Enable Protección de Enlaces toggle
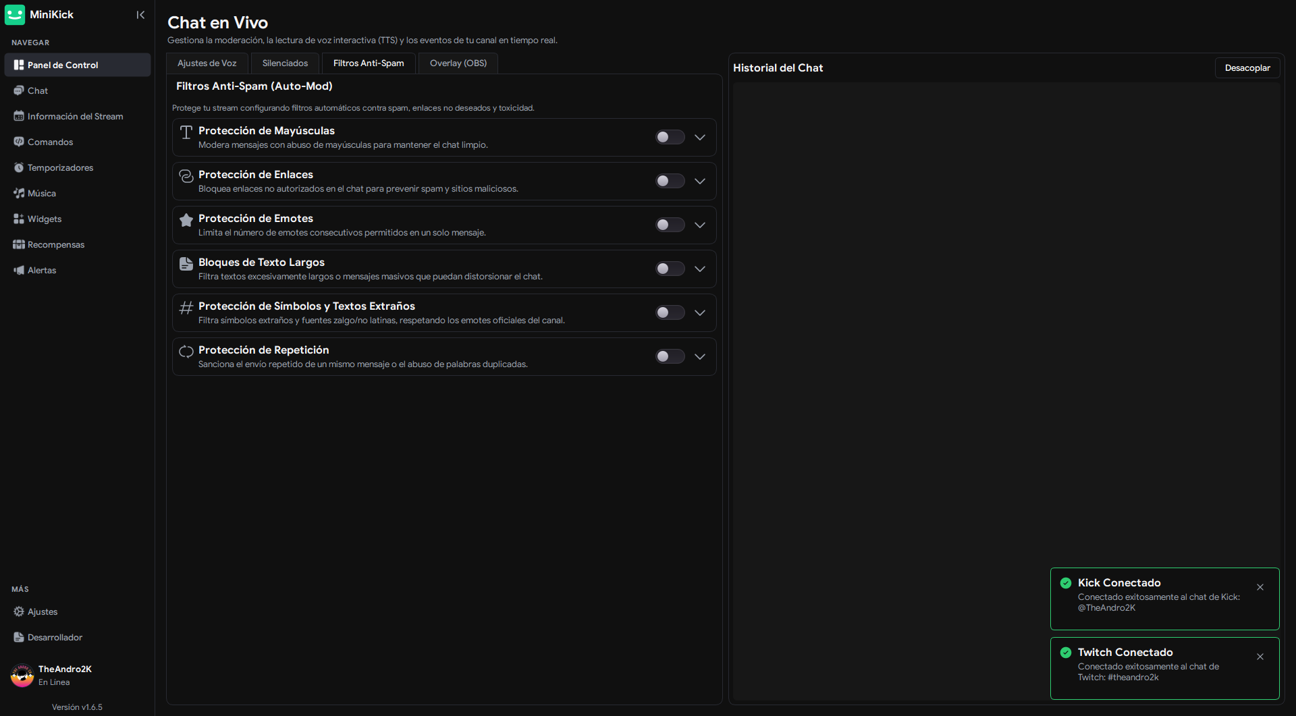 (x=670, y=181)
